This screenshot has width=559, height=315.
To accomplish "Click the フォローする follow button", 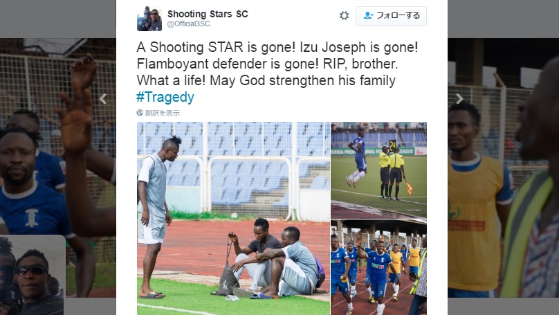I will 391,16.
